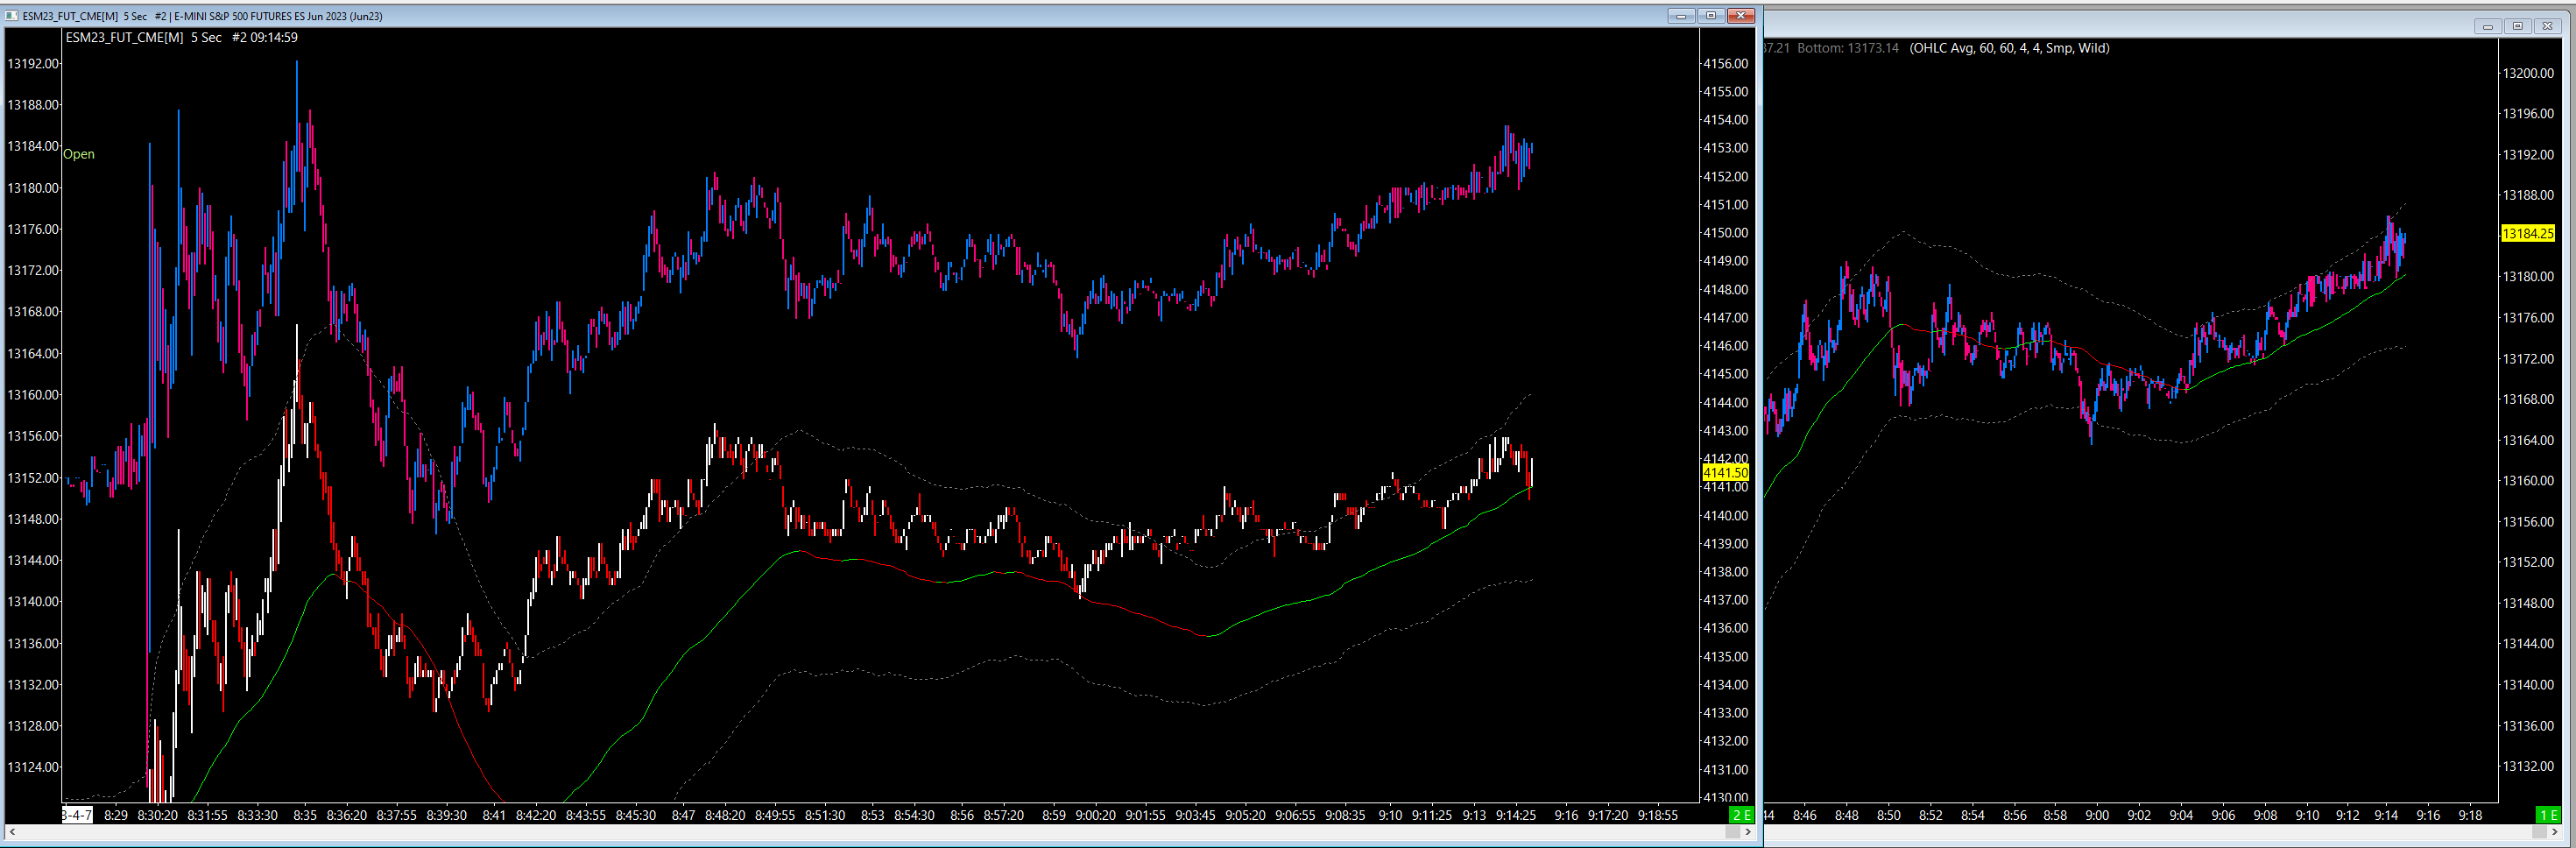Click the green 'Open' label on left chart
Screen dimensions: 2576x848
(79, 154)
